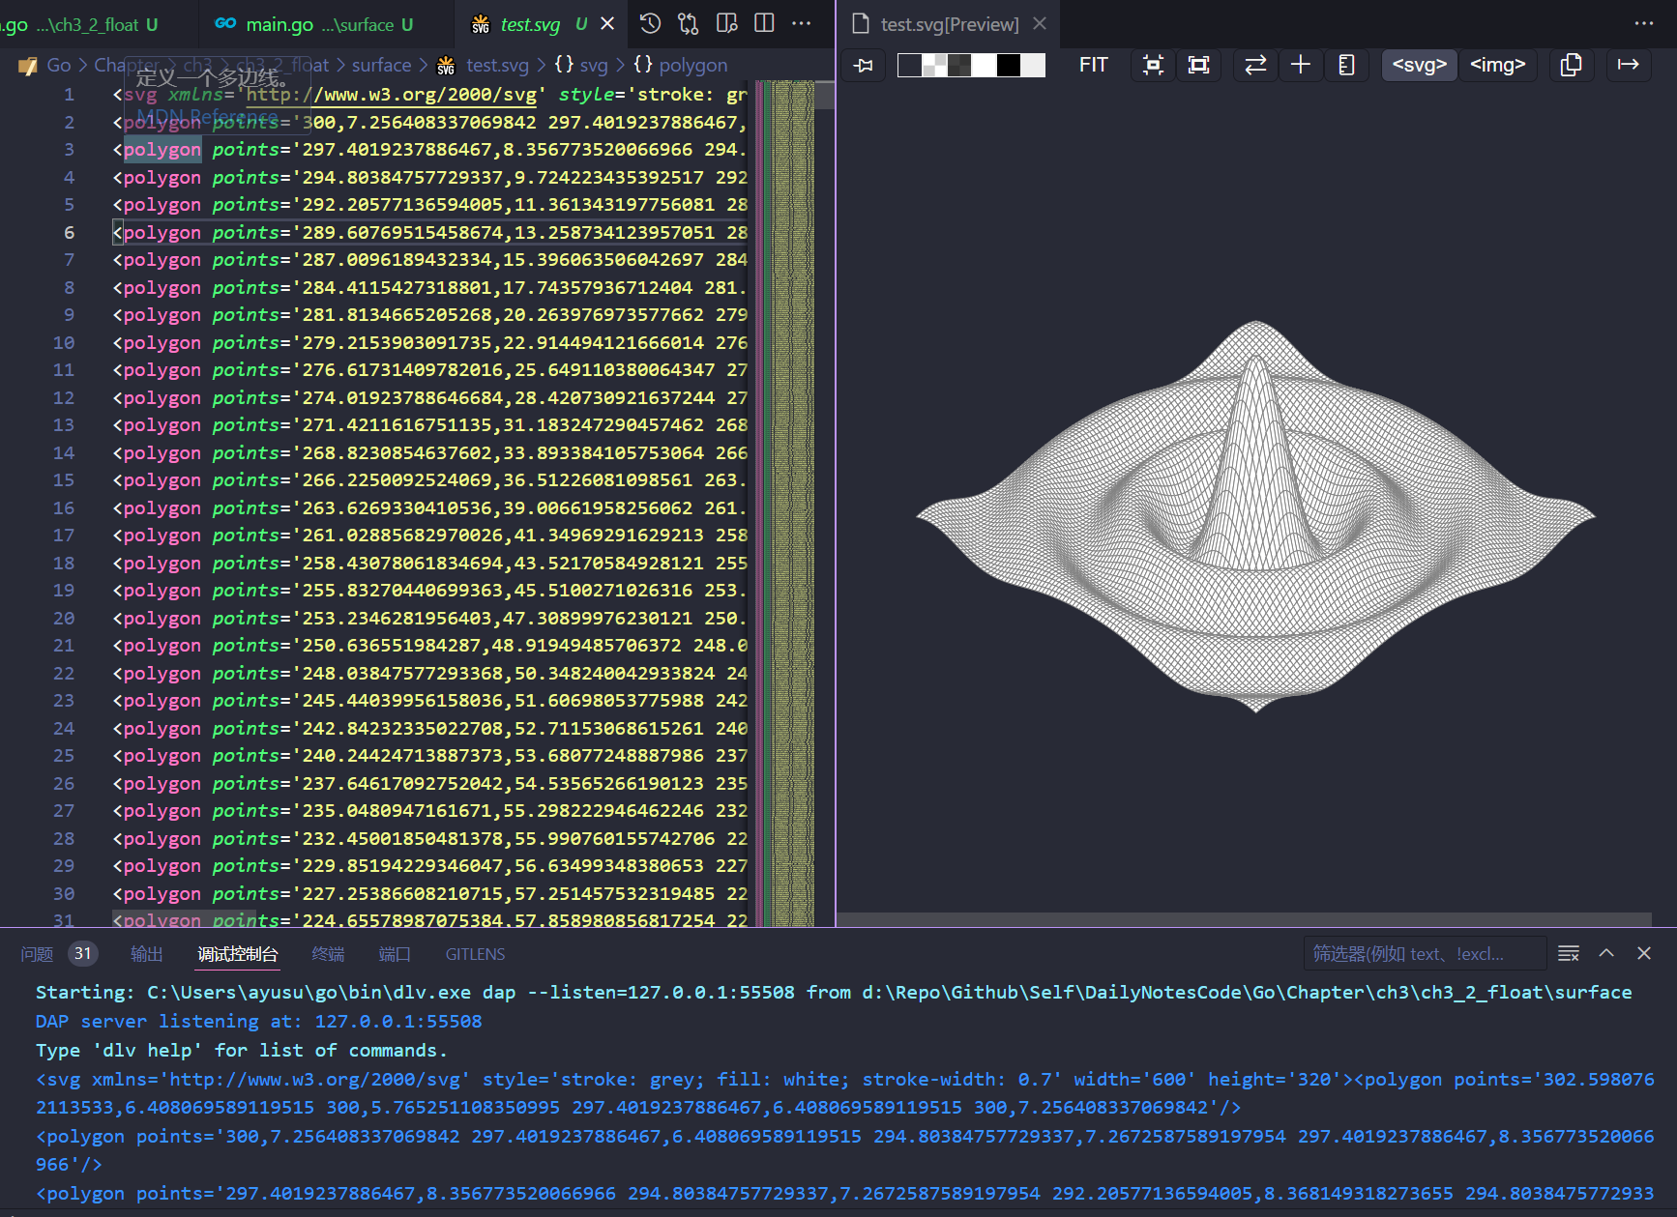This screenshot has height=1217, width=1677.
Task: Click the export arrow icon in preview toolbar
Action: (1629, 65)
